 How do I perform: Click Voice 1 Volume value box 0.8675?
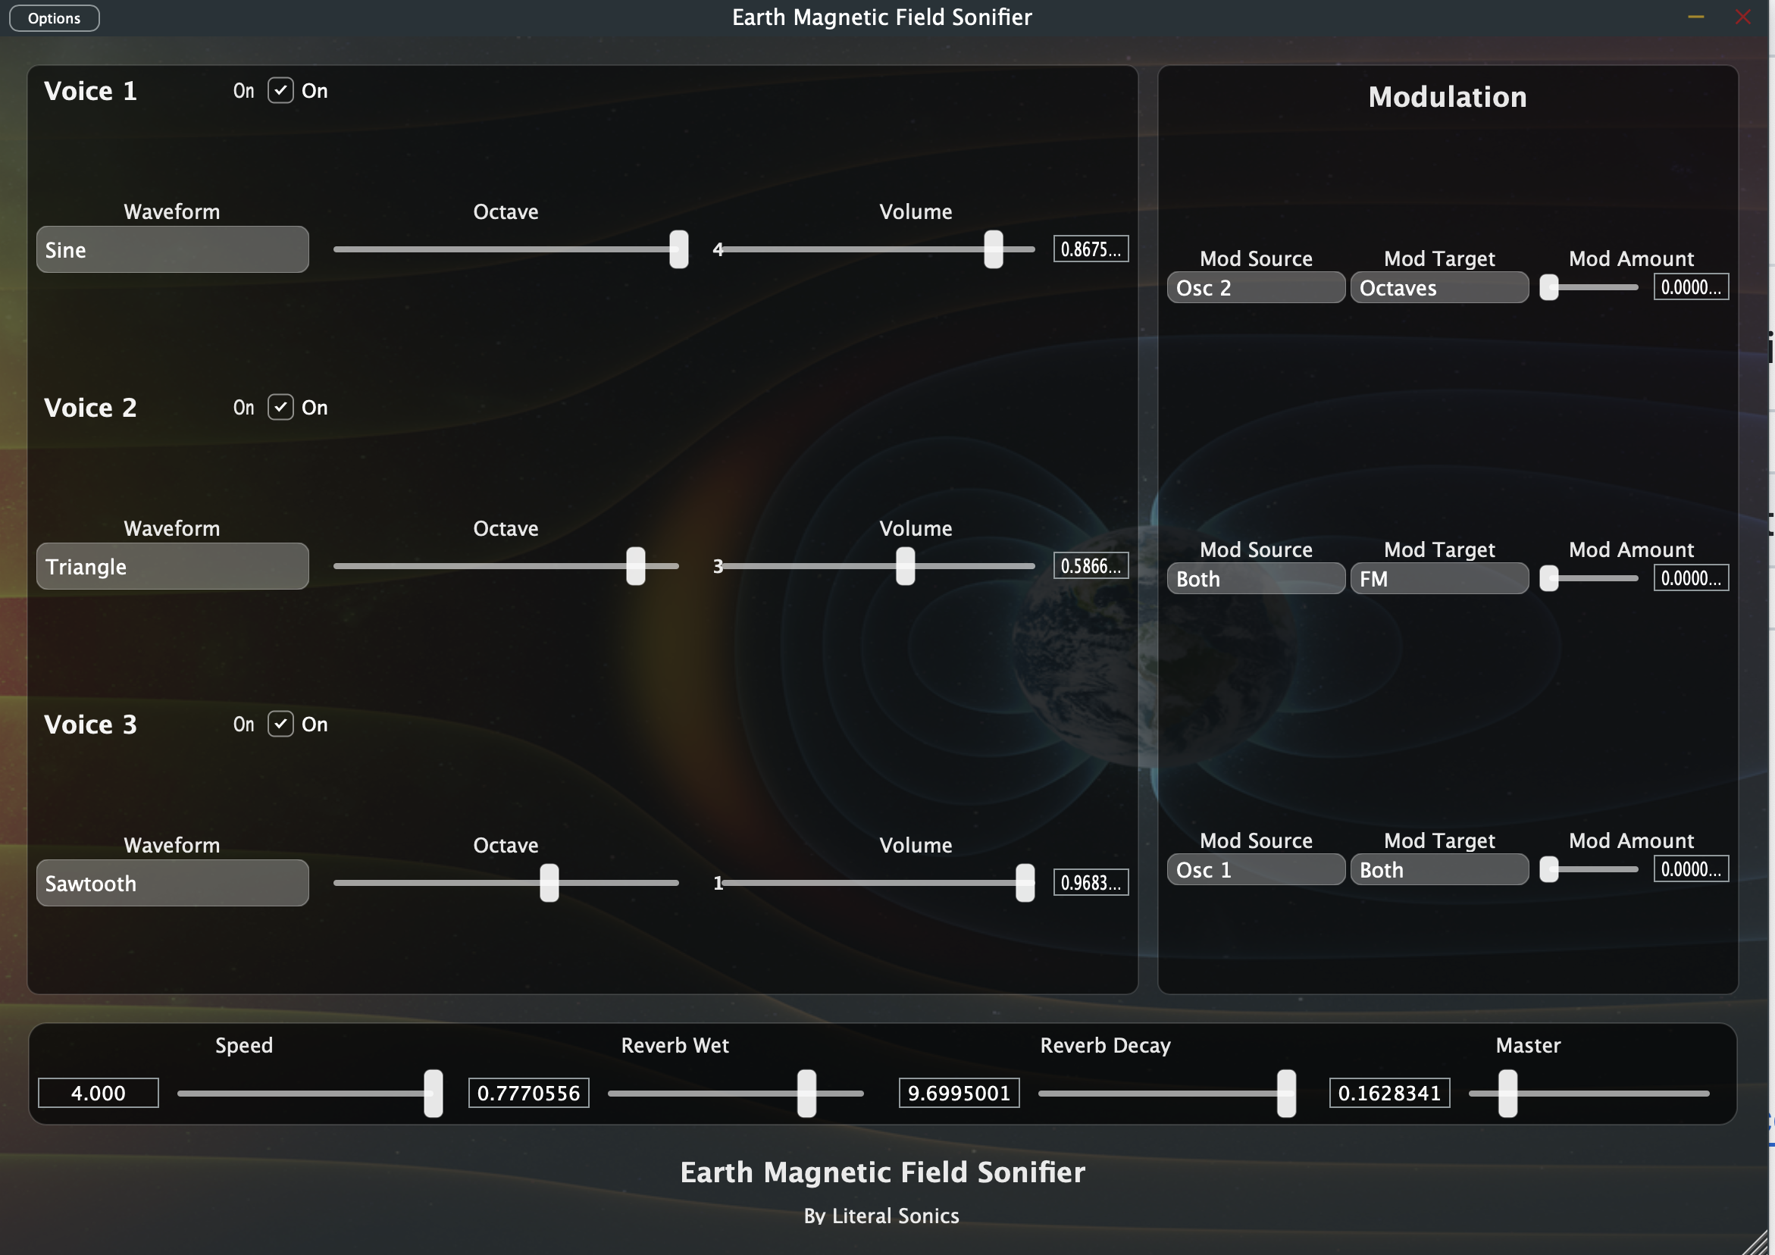click(x=1091, y=249)
